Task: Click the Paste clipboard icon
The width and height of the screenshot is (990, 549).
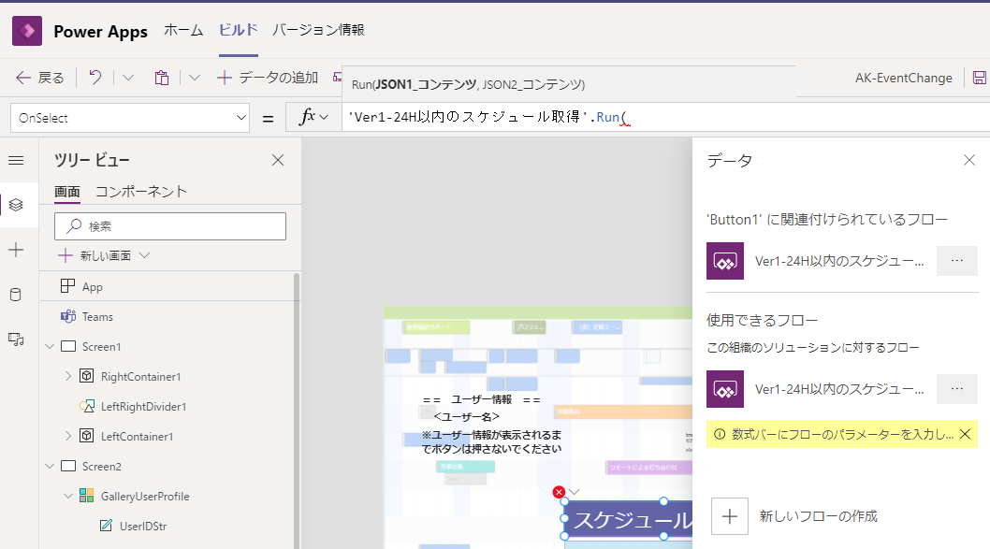Action: coord(161,78)
